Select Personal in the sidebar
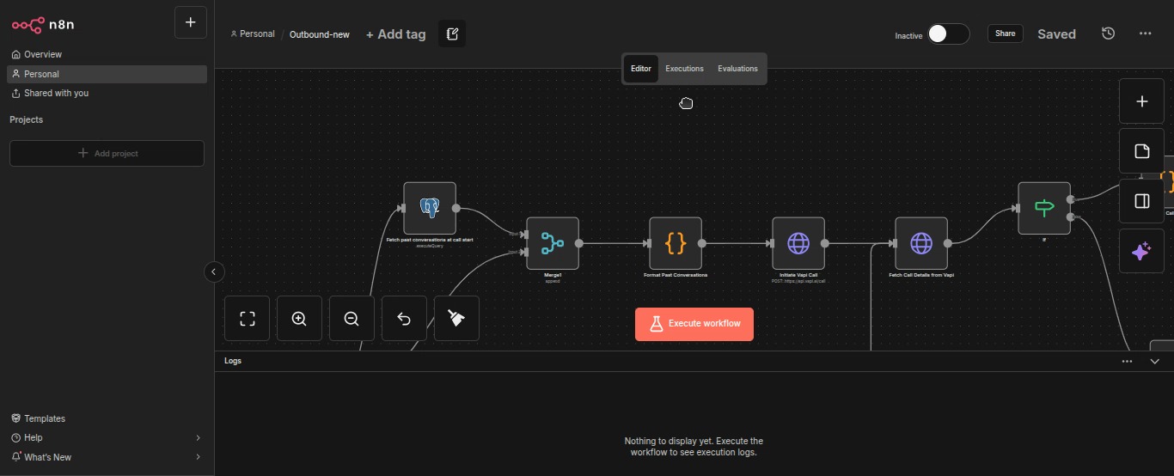Screen dimensions: 1174x476 point(107,74)
